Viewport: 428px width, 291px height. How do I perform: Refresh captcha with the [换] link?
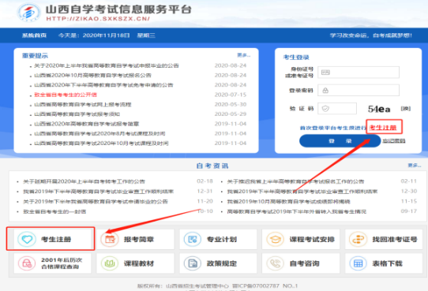pyautogui.click(x=406, y=109)
